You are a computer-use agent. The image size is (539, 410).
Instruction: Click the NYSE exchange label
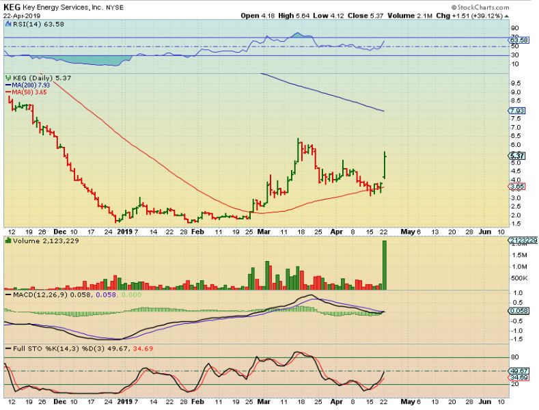[115, 8]
